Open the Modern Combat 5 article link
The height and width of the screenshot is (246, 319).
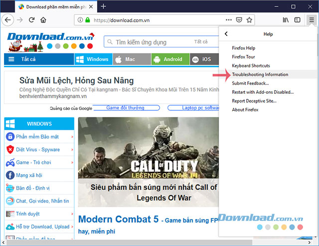[119, 220]
